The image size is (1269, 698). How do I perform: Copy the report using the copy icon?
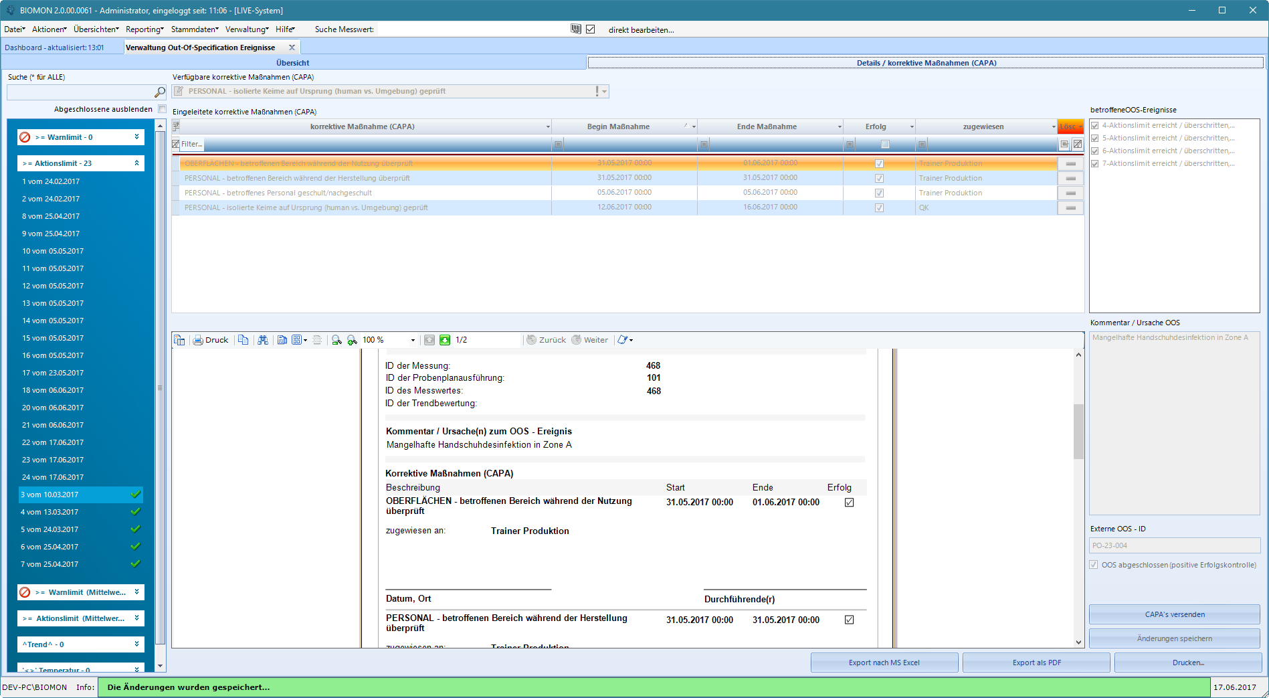coord(243,340)
